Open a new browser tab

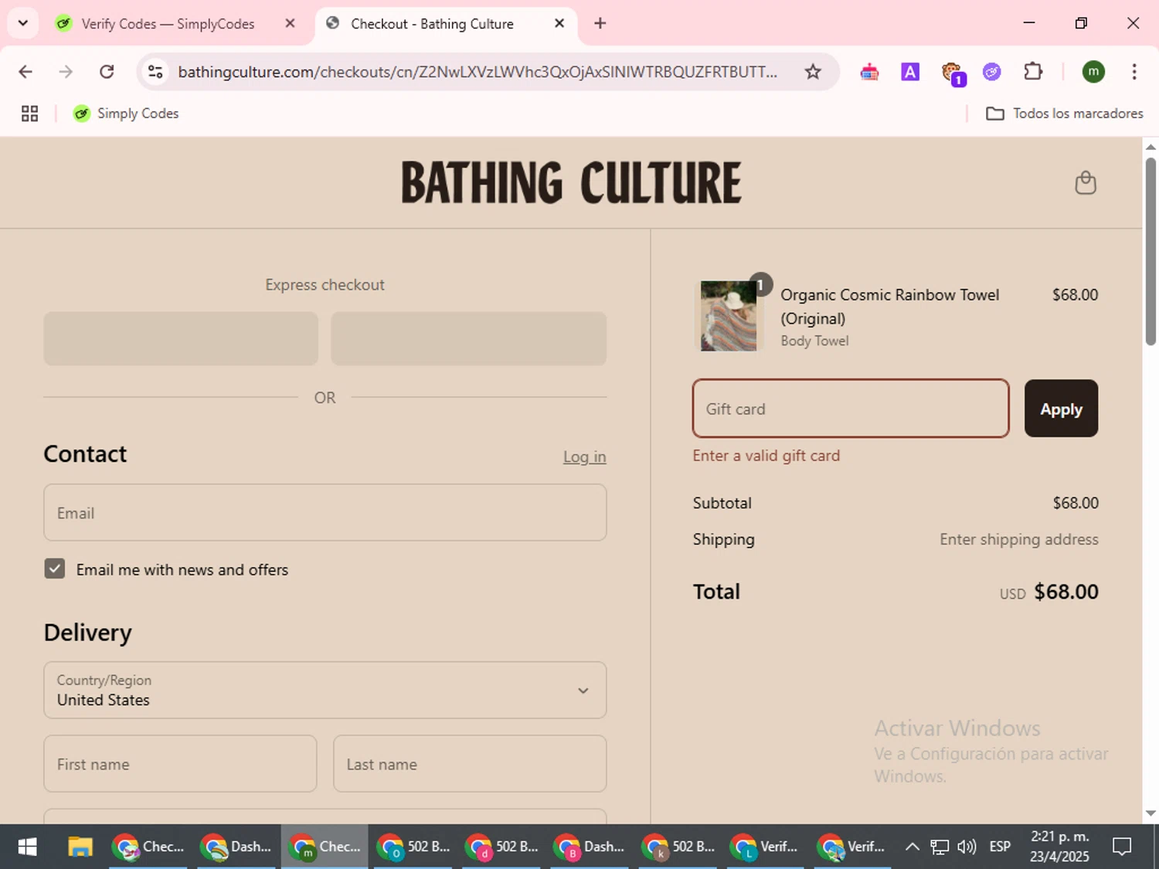point(600,23)
